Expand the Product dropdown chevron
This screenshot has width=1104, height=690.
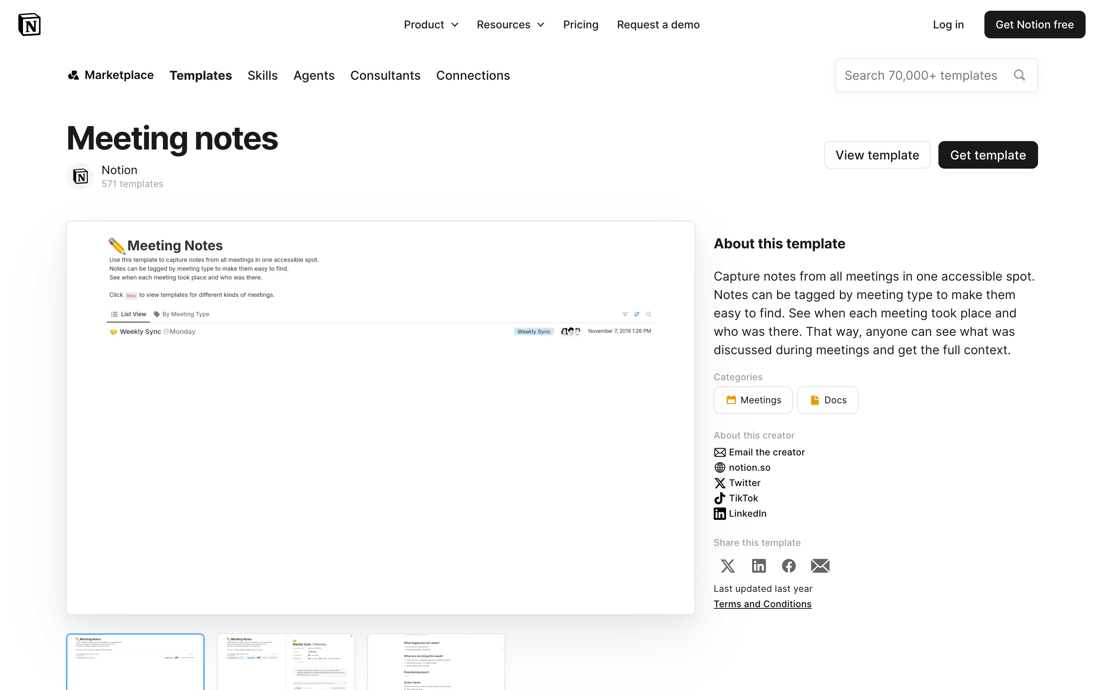point(455,25)
